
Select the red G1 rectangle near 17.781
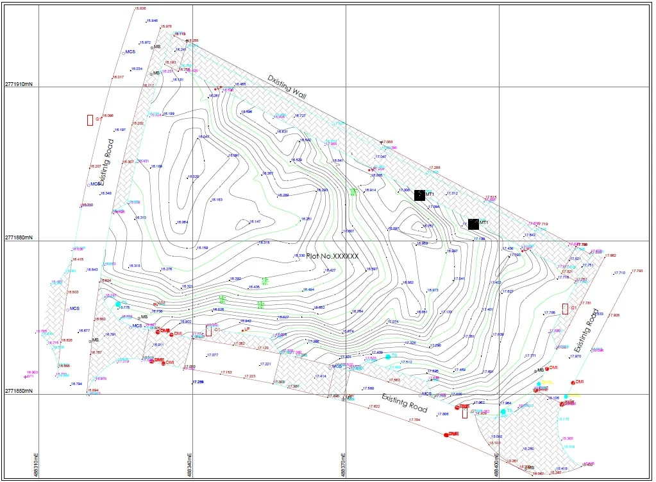(565, 309)
